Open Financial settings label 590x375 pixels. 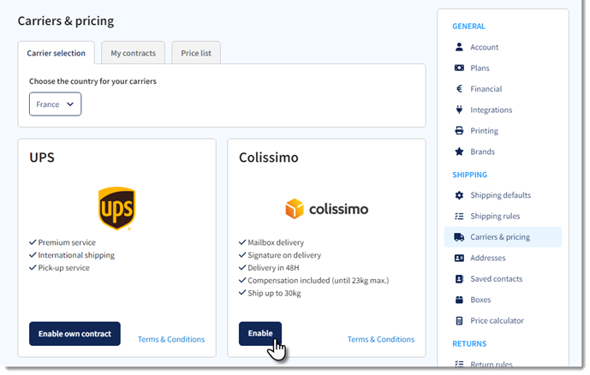coord(486,89)
